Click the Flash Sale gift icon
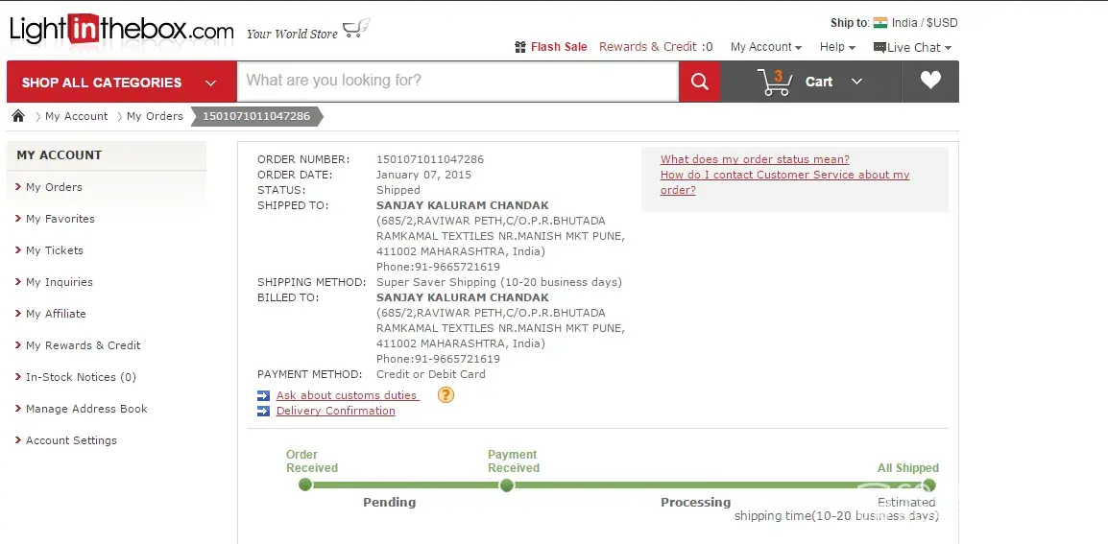The image size is (1108, 544). point(520,47)
